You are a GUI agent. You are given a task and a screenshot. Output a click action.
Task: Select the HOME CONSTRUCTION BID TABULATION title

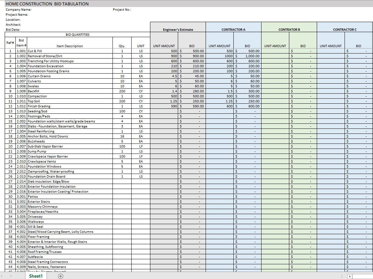[47, 4]
